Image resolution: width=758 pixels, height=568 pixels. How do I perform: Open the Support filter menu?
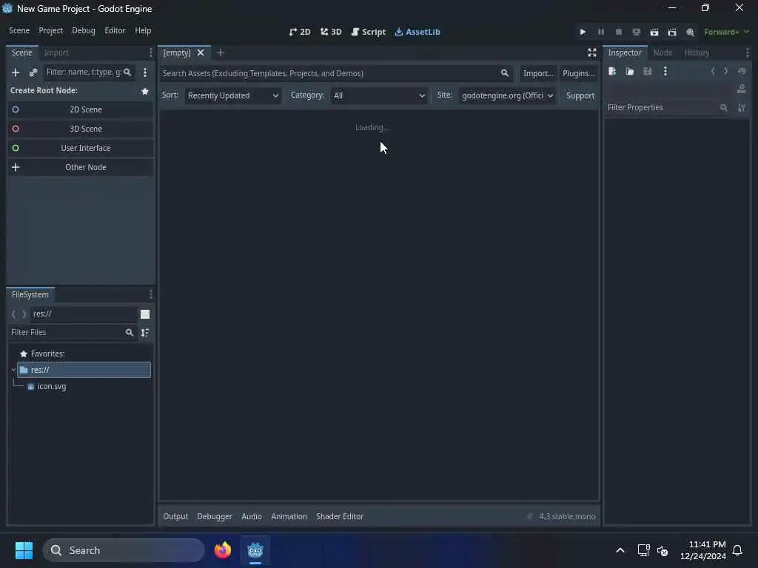[x=580, y=95]
